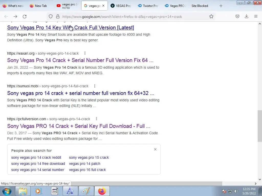The width and height of the screenshot is (262, 196).
Task: Open network status icon in system tray
Action: [x=230, y=191]
